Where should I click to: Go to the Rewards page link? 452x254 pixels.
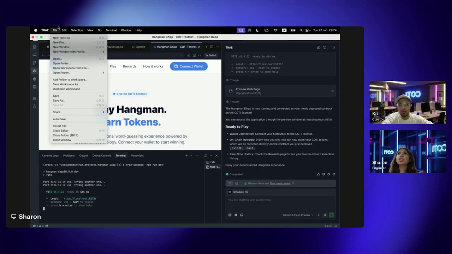click(x=130, y=66)
